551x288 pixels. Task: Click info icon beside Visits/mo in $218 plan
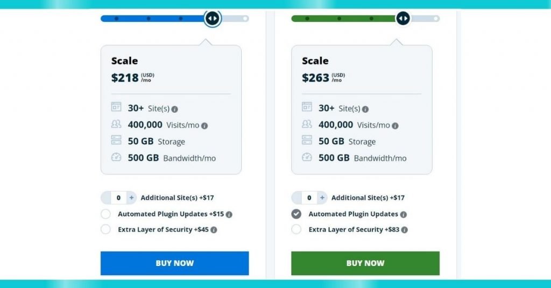204,126
